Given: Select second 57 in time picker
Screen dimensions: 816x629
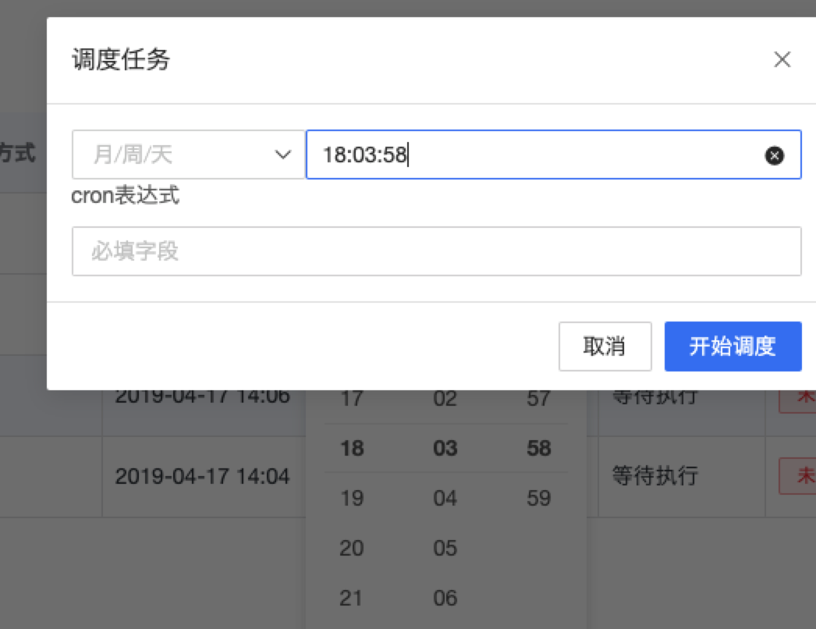Looking at the screenshot, I should point(538,399).
